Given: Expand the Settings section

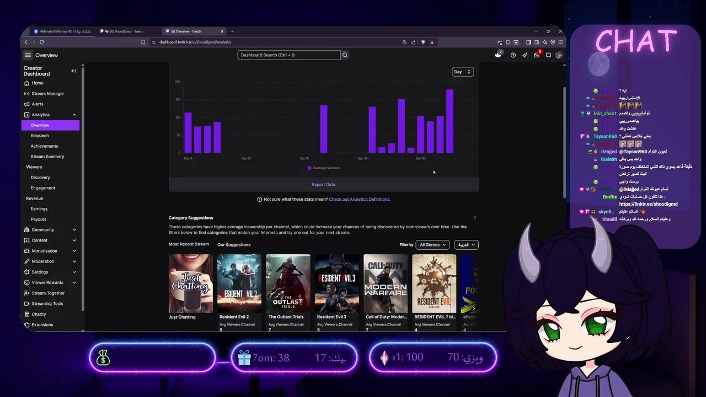Looking at the screenshot, I should point(74,272).
